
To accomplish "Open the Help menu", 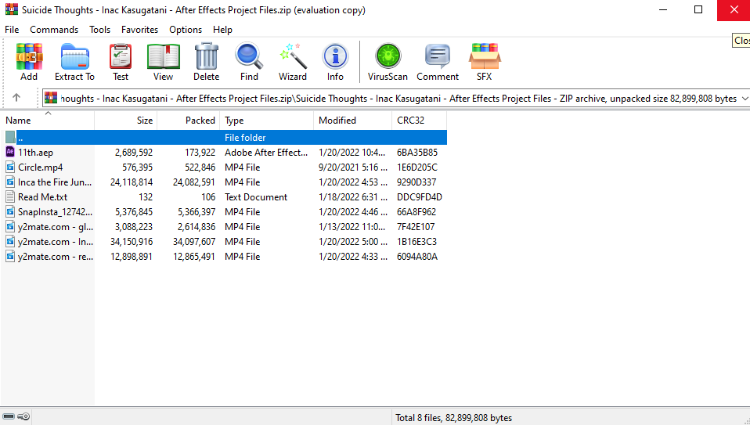I will (x=222, y=30).
